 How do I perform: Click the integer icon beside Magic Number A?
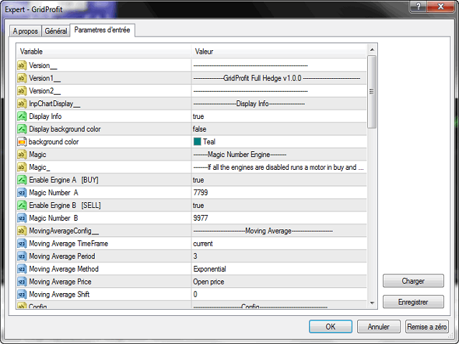(x=22, y=193)
